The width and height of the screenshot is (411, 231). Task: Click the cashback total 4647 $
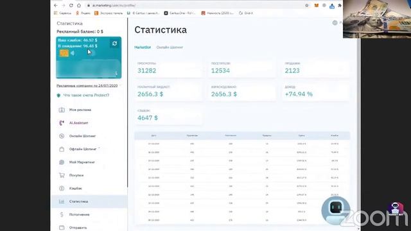(148, 118)
